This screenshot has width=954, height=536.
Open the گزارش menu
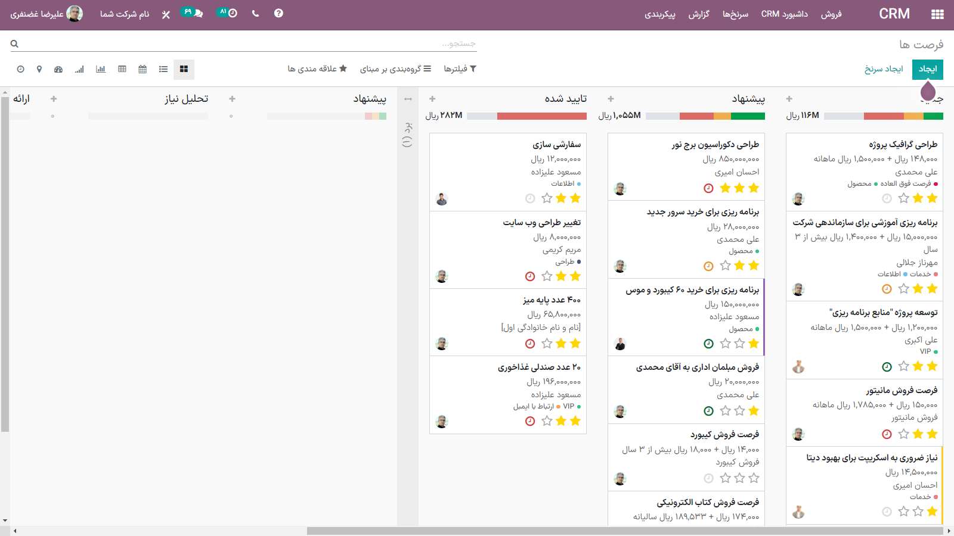(x=699, y=14)
